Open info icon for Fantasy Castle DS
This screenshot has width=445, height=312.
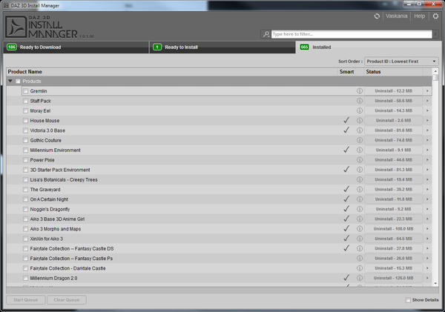[360, 248]
